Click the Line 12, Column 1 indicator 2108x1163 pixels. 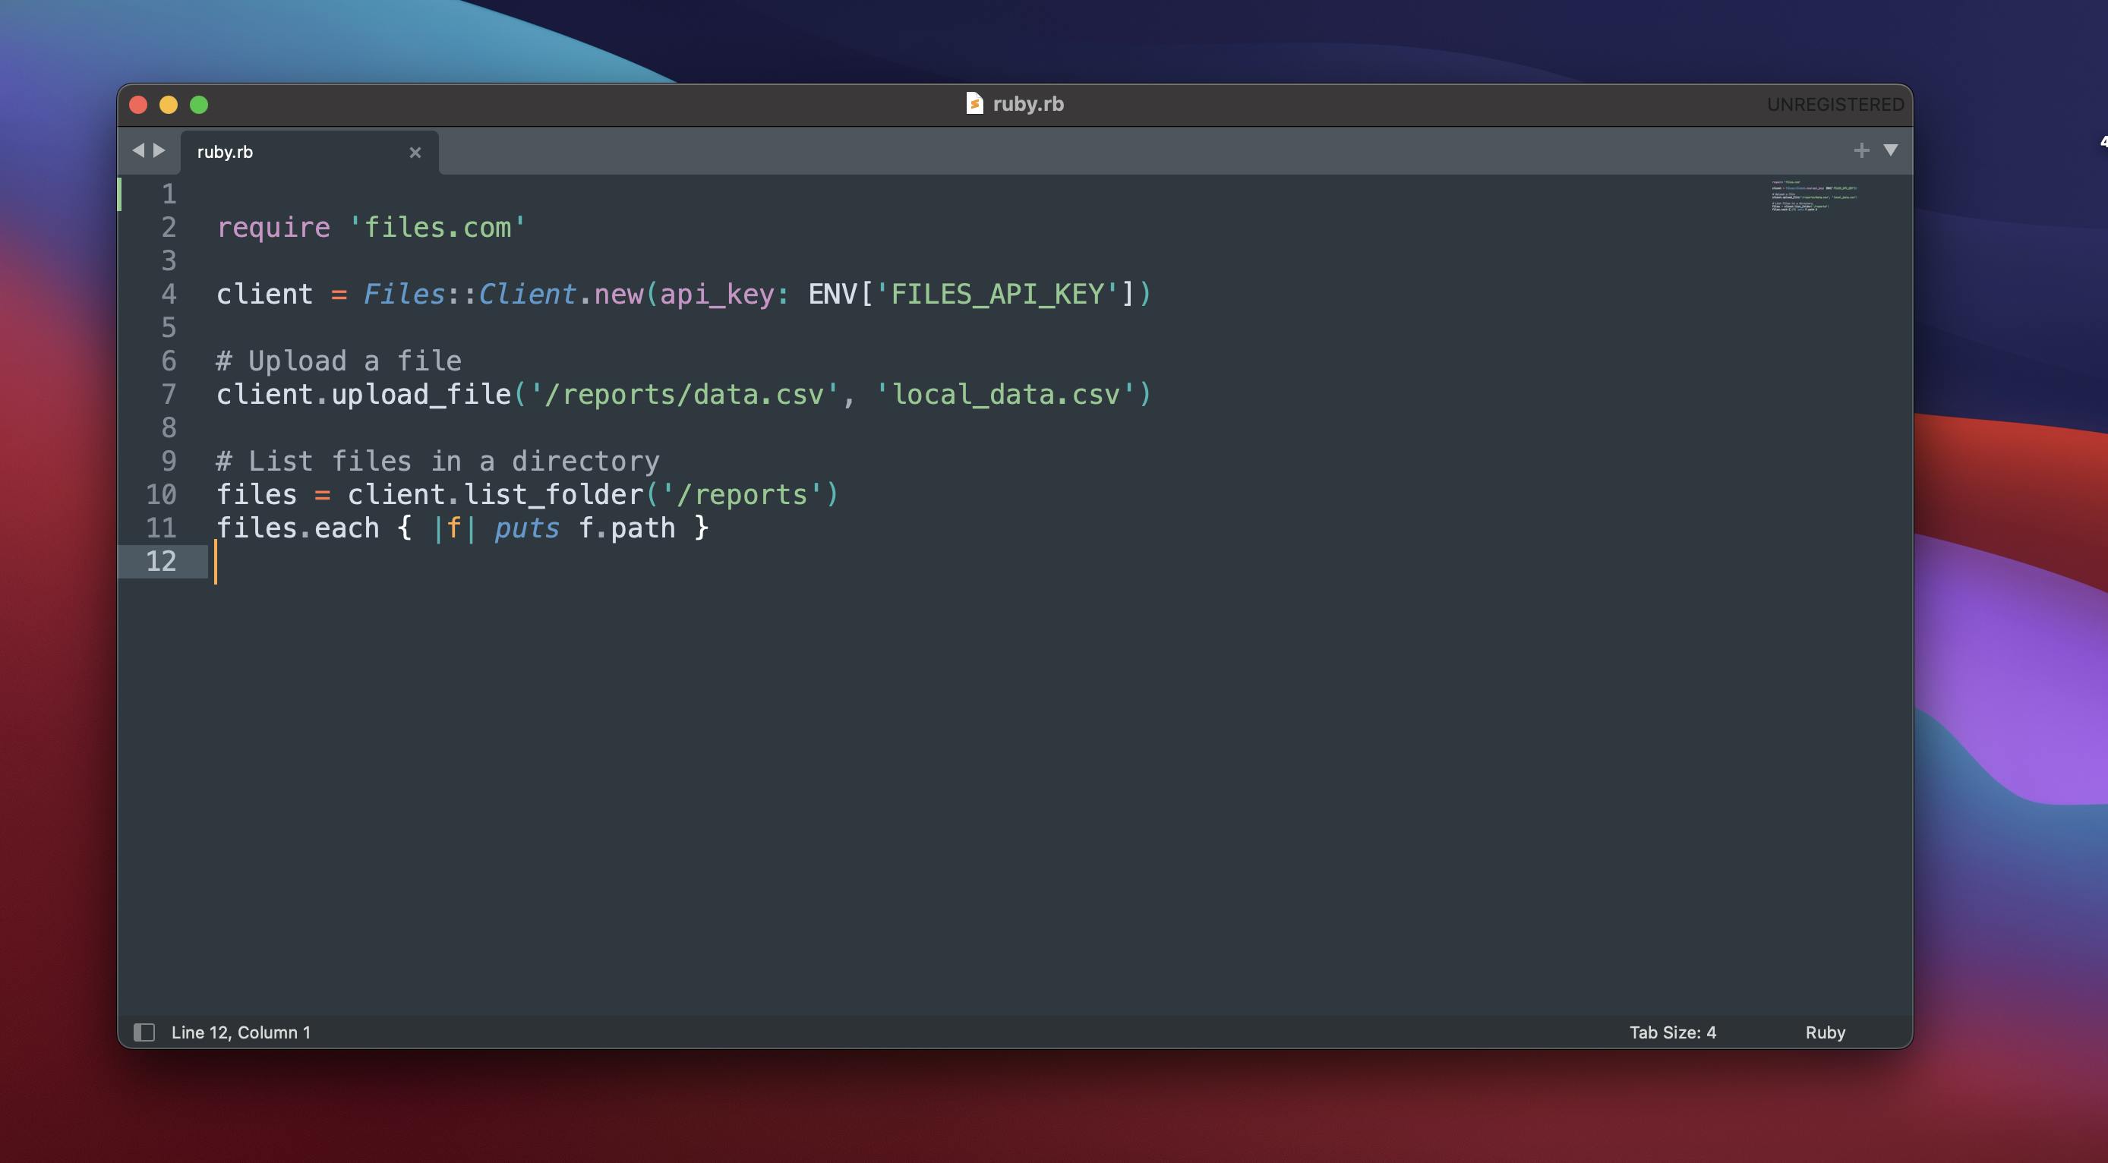[x=241, y=1032]
